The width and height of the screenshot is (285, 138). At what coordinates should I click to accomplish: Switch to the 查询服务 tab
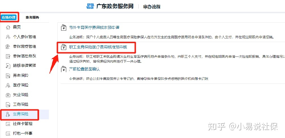tap(32, 17)
